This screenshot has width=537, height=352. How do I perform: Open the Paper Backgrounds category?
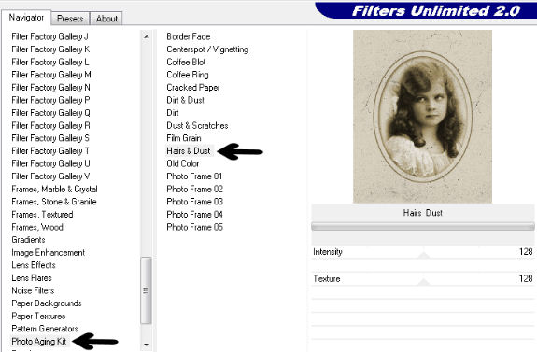pos(47,303)
